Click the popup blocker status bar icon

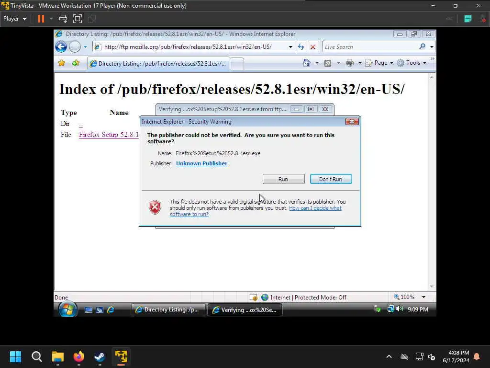pyautogui.click(x=253, y=297)
